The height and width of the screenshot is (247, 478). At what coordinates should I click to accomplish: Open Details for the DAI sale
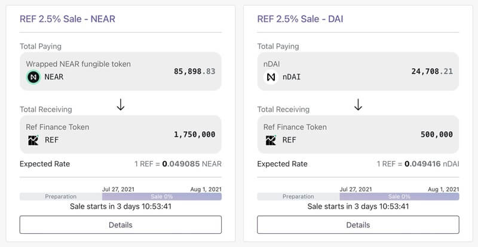[x=358, y=225]
